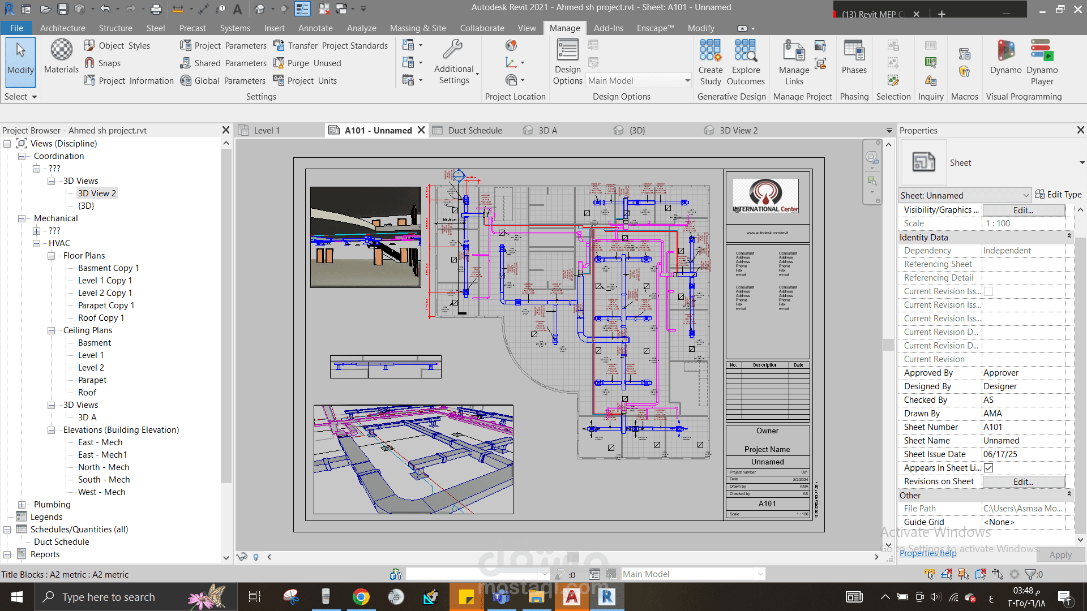Open AutoCAD from the taskbar

click(x=571, y=597)
